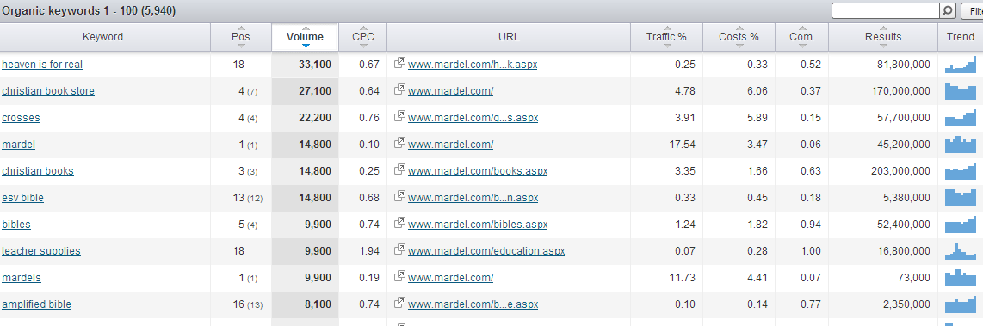983x326 pixels.
Task: View trend chart for crosses keyword
Action: point(961,117)
